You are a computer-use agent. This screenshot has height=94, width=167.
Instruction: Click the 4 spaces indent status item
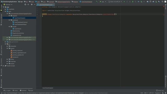tap(158, 93)
